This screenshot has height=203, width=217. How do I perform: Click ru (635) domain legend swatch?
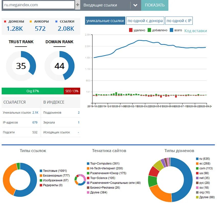click(197, 159)
